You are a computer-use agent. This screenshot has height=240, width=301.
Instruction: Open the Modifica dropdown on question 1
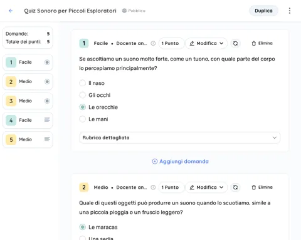pyautogui.click(x=206, y=43)
